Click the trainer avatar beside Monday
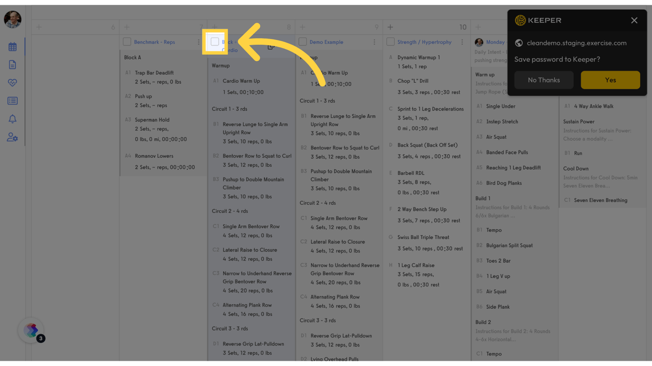 point(479,42)
